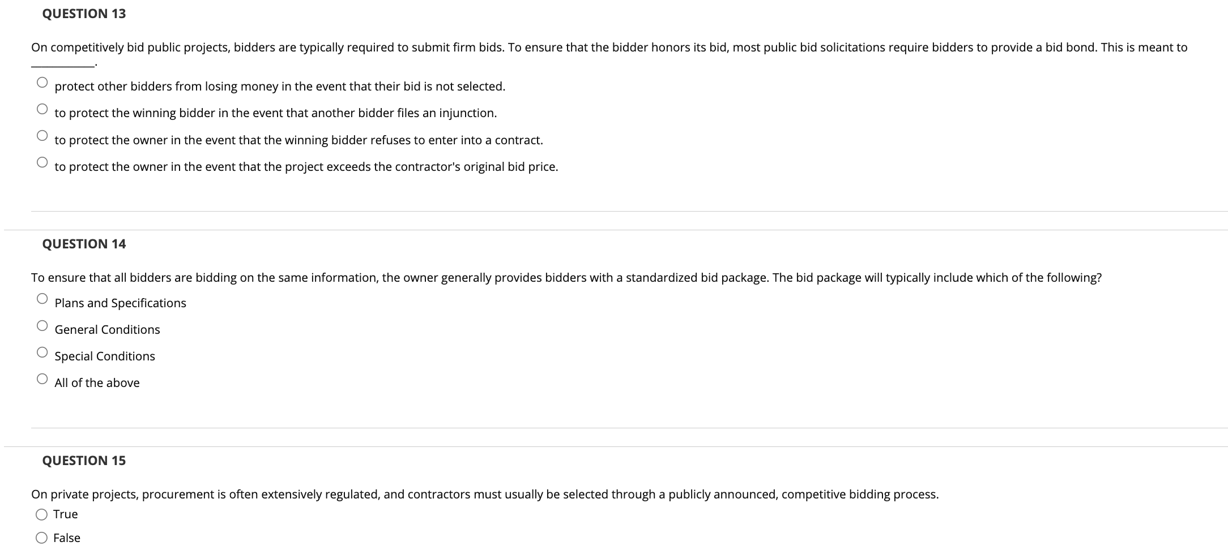
Task: Select Plans and Specifications radio button
Action: pyautogui.click(x=42, y=299)
